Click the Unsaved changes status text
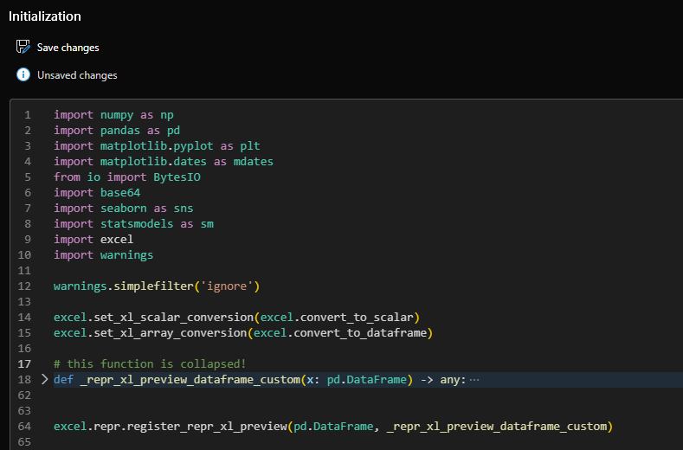The image size is (683, 450). 77,75
